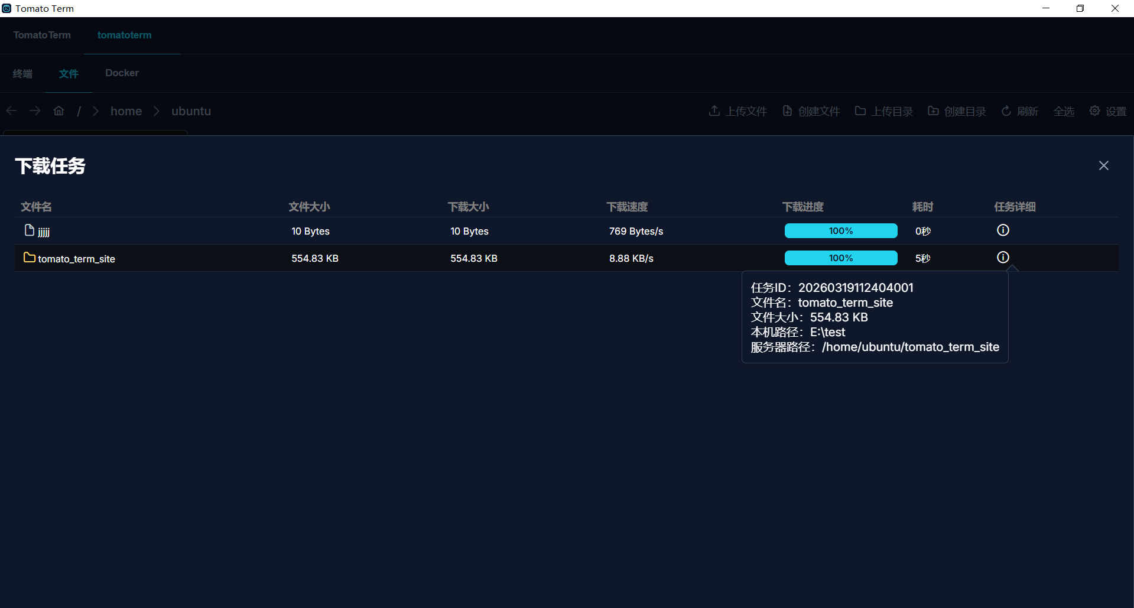Go forward with the right arrow icon
The image size is (1134, 608).
pos(35,111)
